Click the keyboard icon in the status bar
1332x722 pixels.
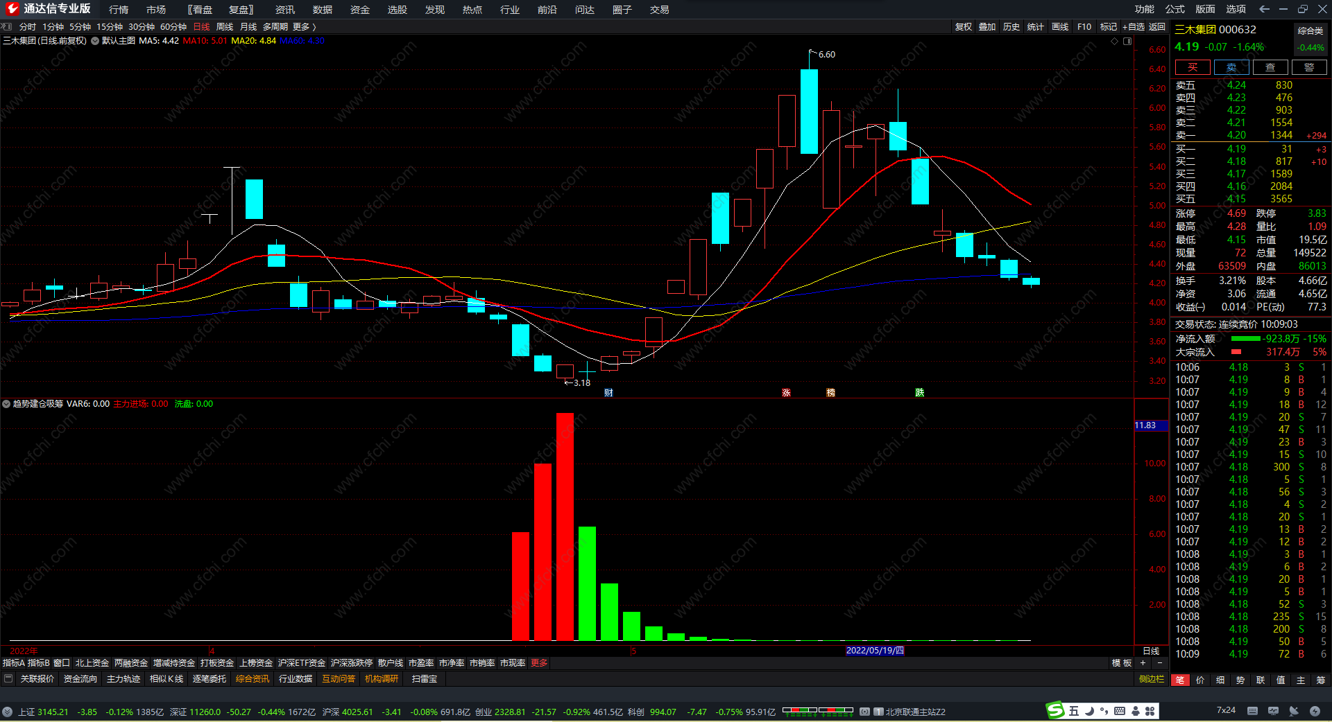point(1252,711)
